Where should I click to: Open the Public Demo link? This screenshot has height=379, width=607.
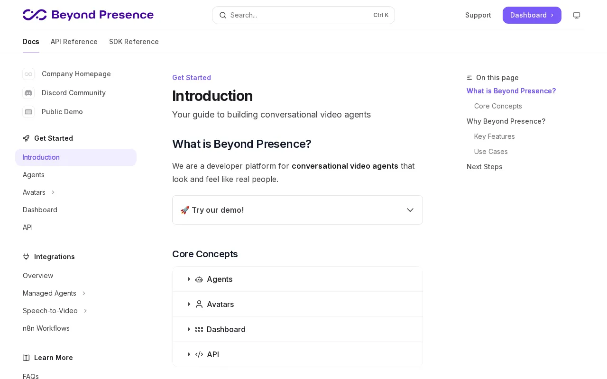[x=62, y=112]
